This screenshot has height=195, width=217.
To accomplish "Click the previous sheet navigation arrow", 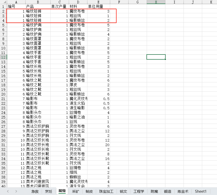I will [x=8, y=191].
